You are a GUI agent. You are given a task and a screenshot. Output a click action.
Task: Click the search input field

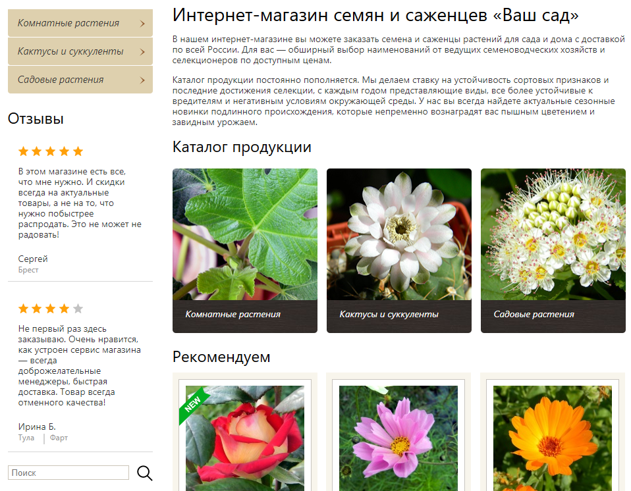click(69, 473)
